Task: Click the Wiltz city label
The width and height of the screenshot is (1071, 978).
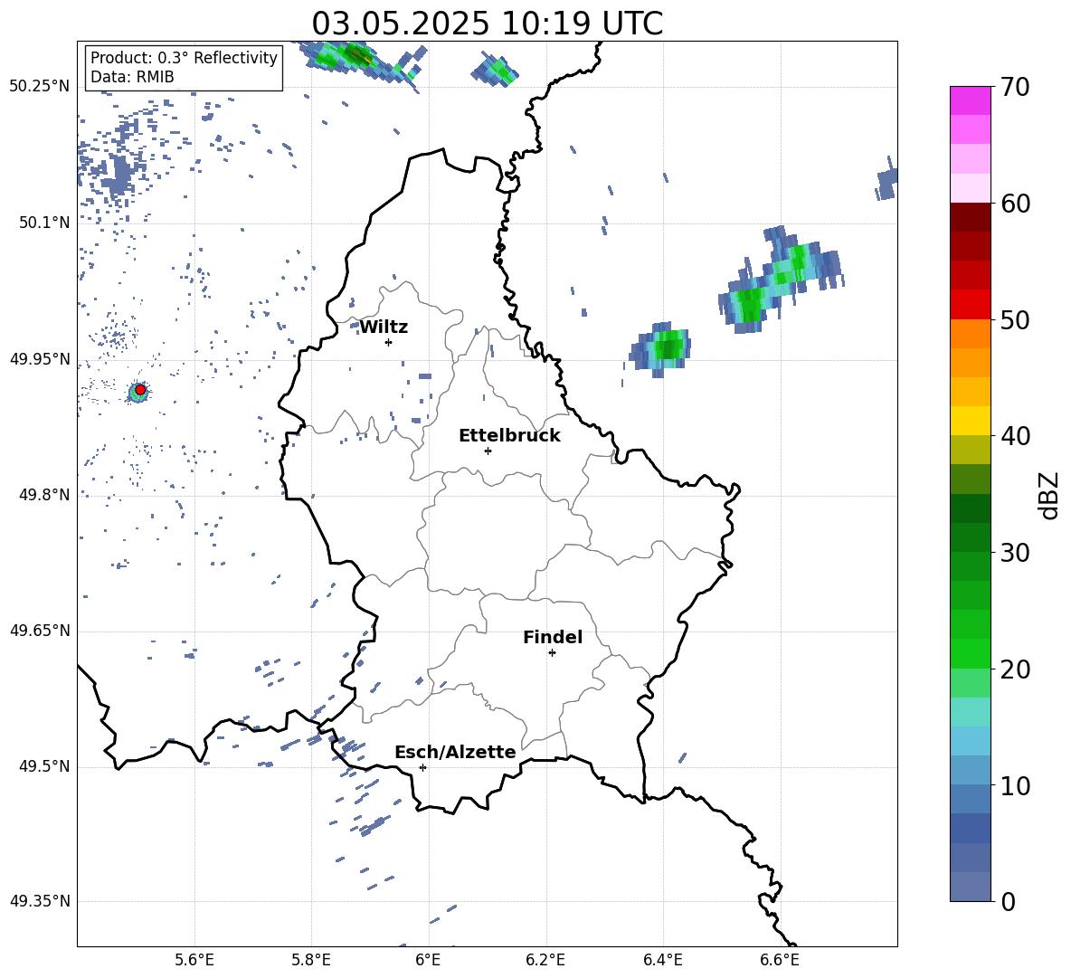Action: pos(384,328)
